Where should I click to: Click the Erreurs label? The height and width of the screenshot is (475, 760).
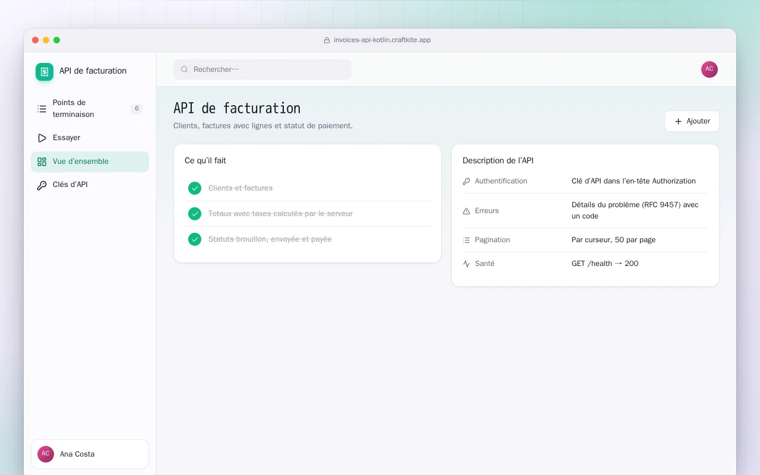pyautogui.click(x=487, y=211)
